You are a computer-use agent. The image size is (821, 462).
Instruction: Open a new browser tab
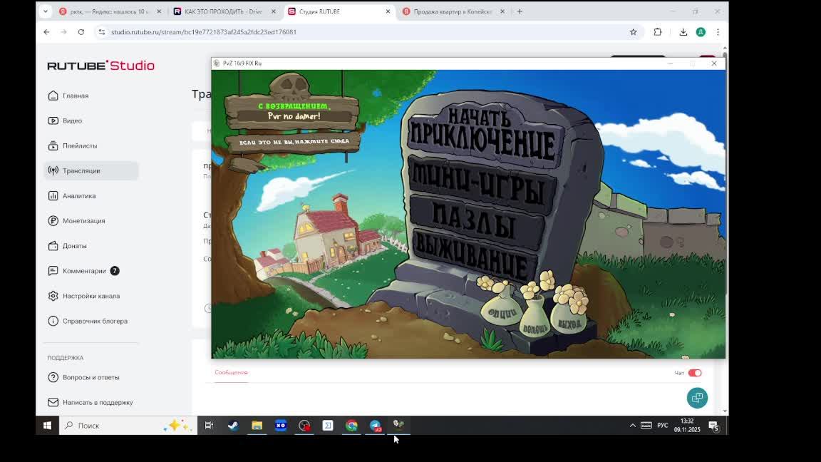(520, 11)
